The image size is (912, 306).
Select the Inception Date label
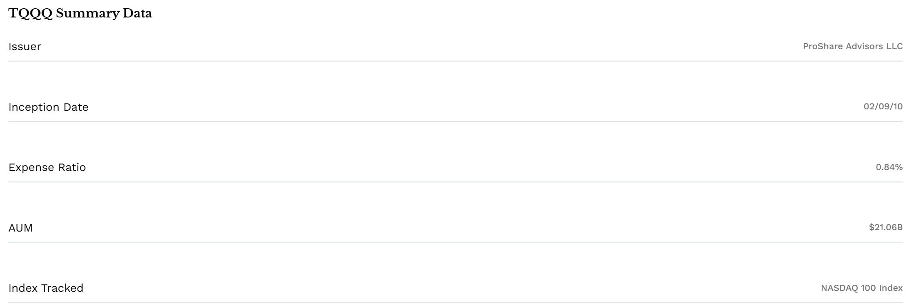48,107
